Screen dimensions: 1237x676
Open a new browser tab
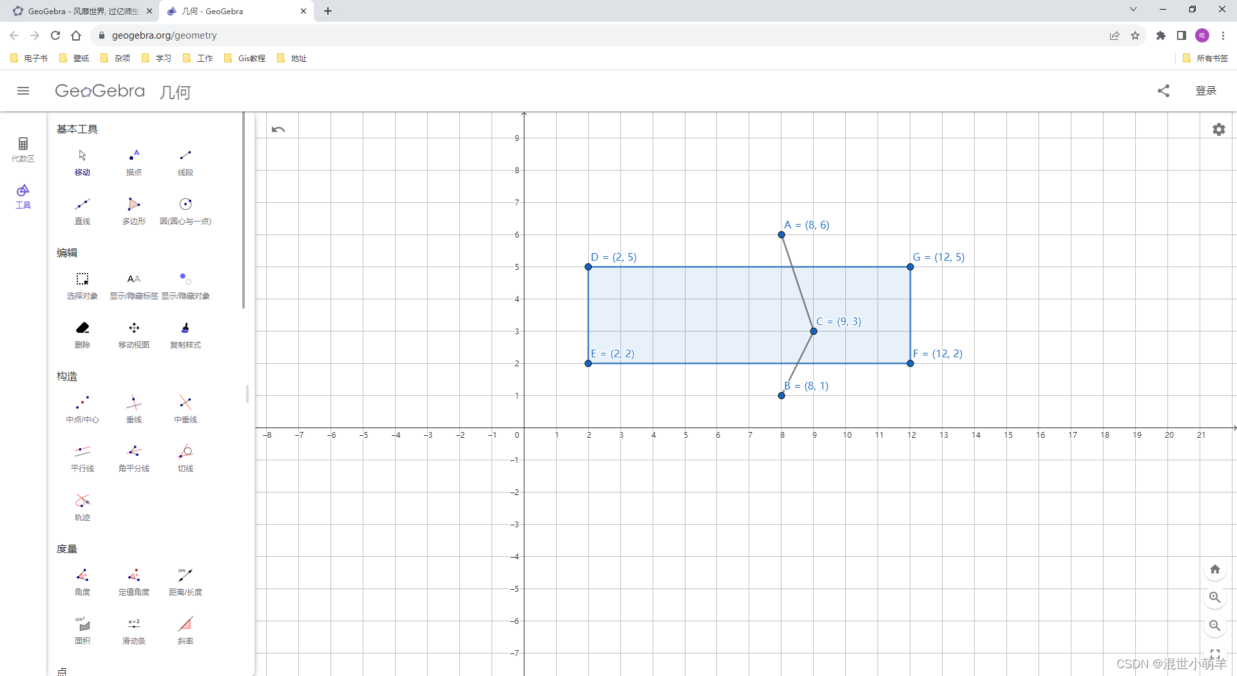[x=328, y=11]
